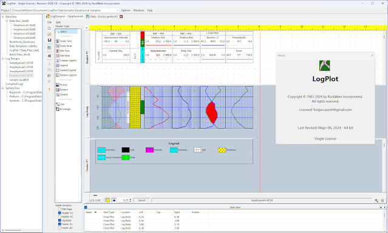Viewport: 388px width, 233px height.
Task: Check the Header #2 section checkbox
Action: (x=60, y=217)
